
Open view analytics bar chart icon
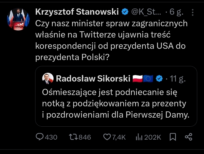click(139, 137)
